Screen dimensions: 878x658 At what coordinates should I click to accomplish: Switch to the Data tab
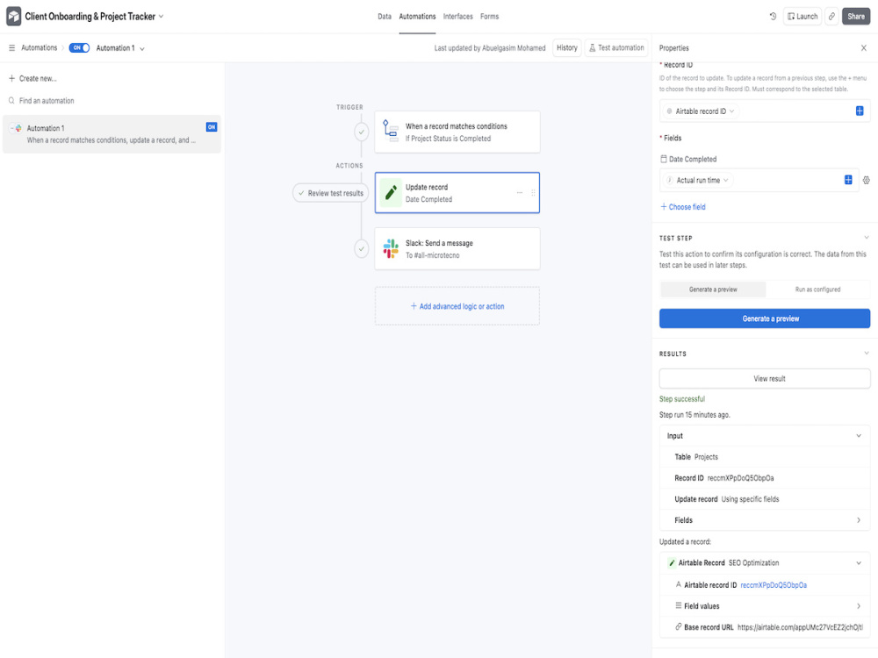coord(385,16)
